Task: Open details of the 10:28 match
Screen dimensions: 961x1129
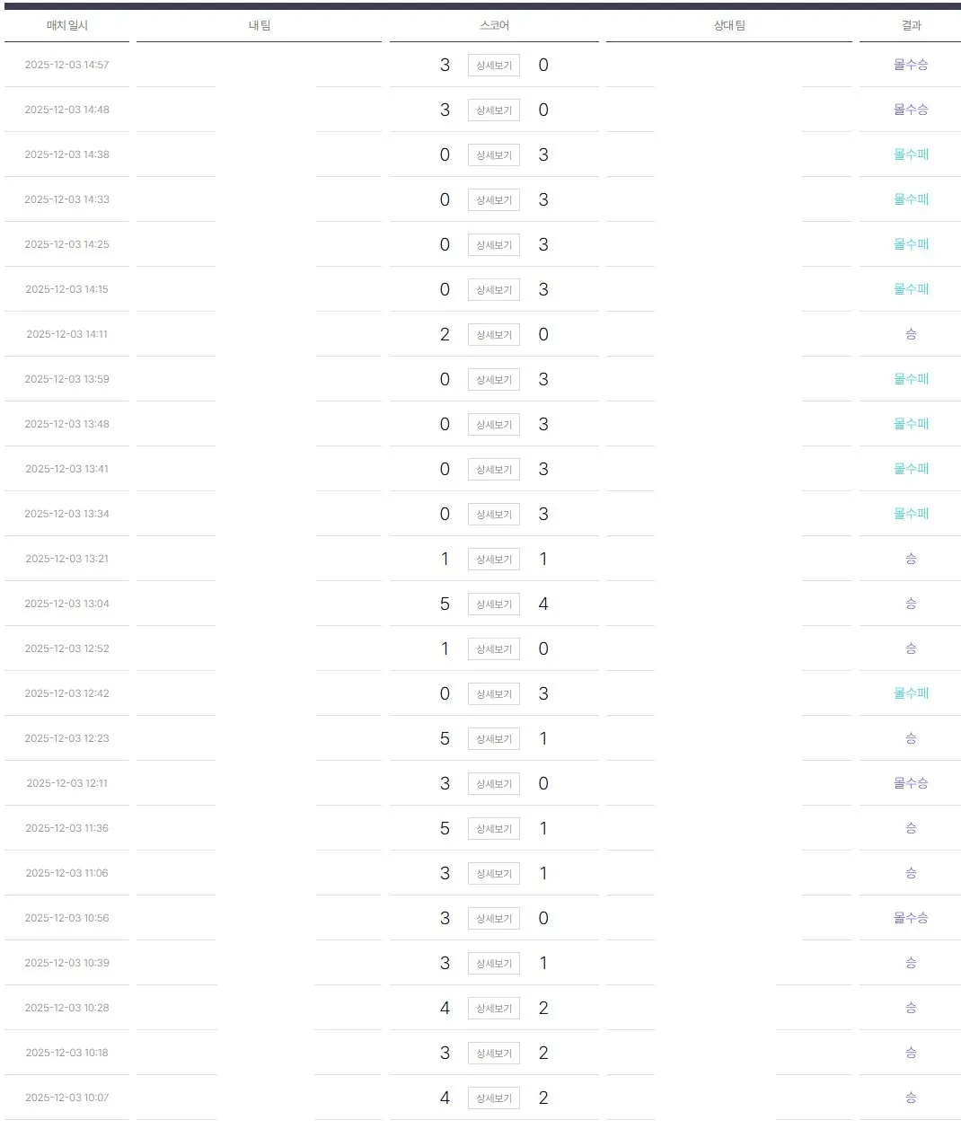Action: (x=493, y=1009)
